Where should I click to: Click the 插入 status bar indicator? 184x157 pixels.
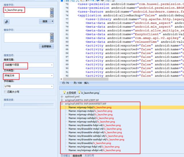click(x=87, y=83)
